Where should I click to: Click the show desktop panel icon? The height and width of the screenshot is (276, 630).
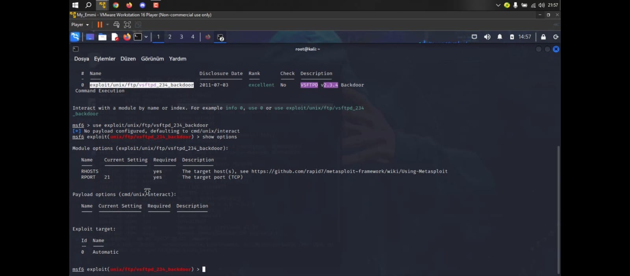[90, 37]
